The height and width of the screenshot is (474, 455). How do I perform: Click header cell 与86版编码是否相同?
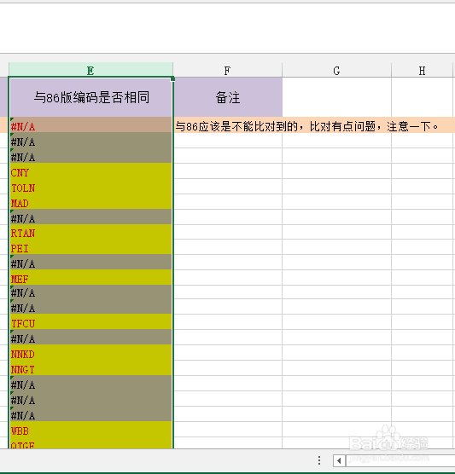click(90, 97)
